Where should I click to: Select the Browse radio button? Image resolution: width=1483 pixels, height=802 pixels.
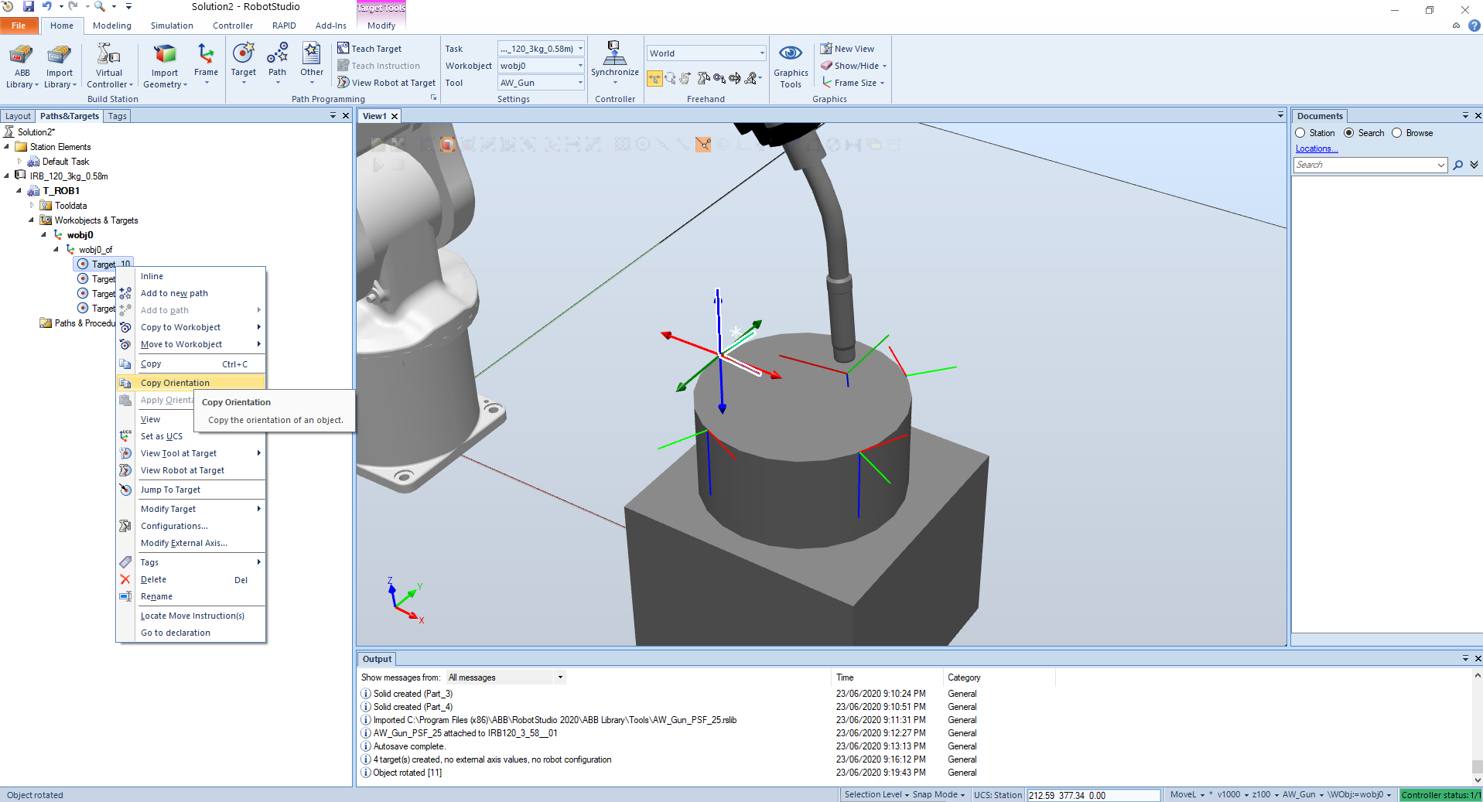tap(1397, 133)
